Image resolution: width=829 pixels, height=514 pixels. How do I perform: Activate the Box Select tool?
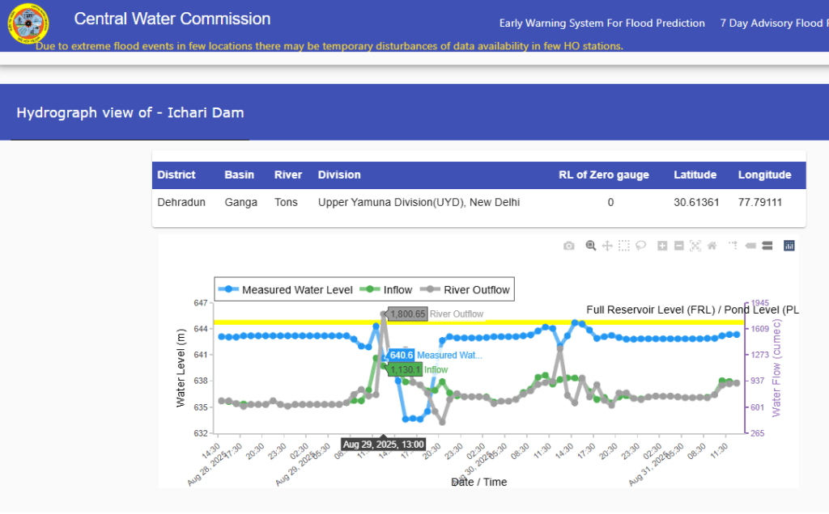pyautogui.click(x=623, y=246)
